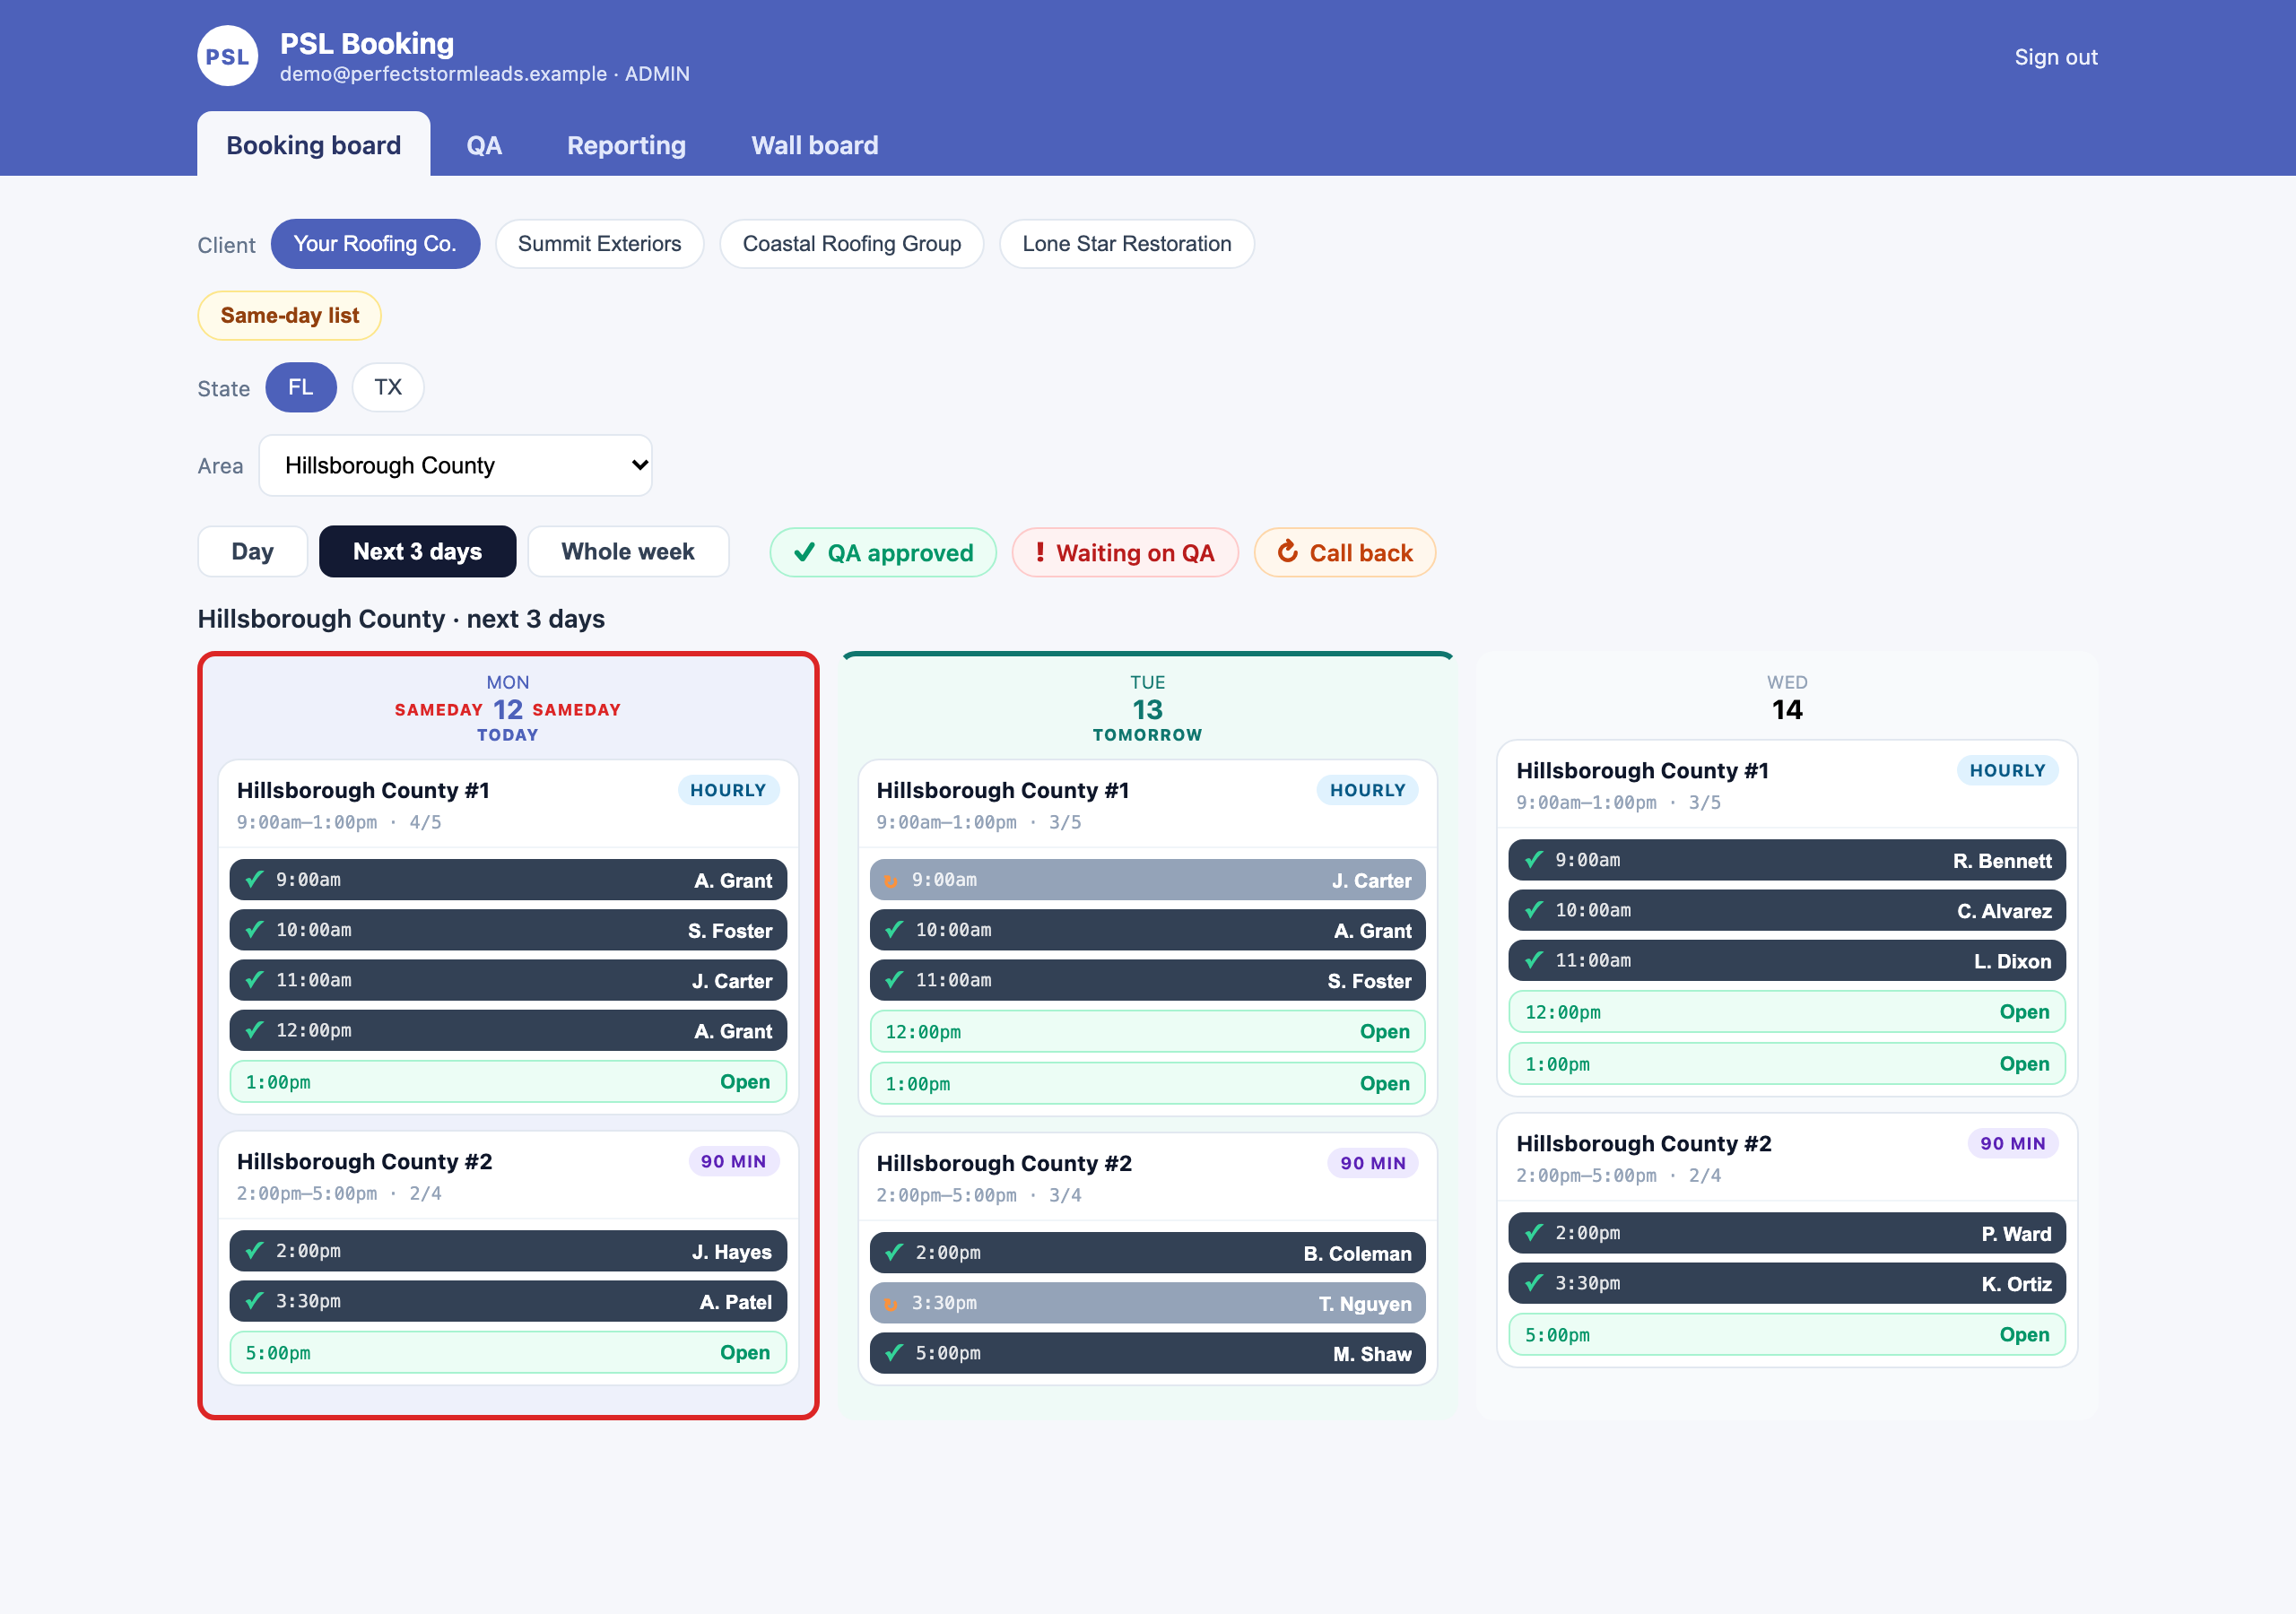The width and height of the screenshot is (2296, 1614).
Task: Switch to the Wall board tab
Action: [815, 145]
